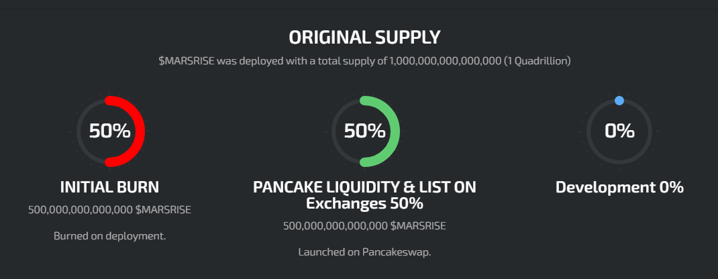Click the blue dot on Development gauge

coord(619,101)
